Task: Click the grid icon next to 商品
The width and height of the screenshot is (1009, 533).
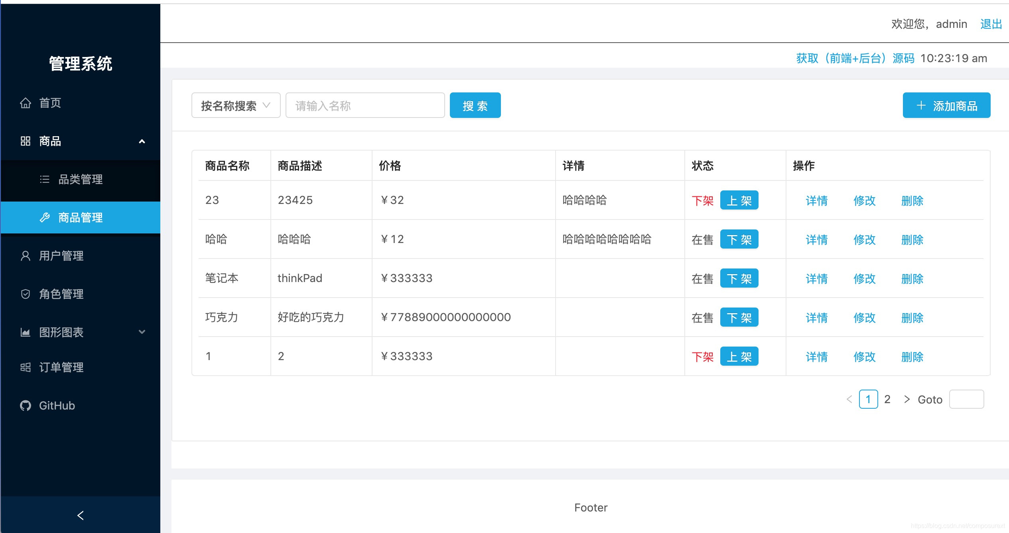Action: coord(26,141)
